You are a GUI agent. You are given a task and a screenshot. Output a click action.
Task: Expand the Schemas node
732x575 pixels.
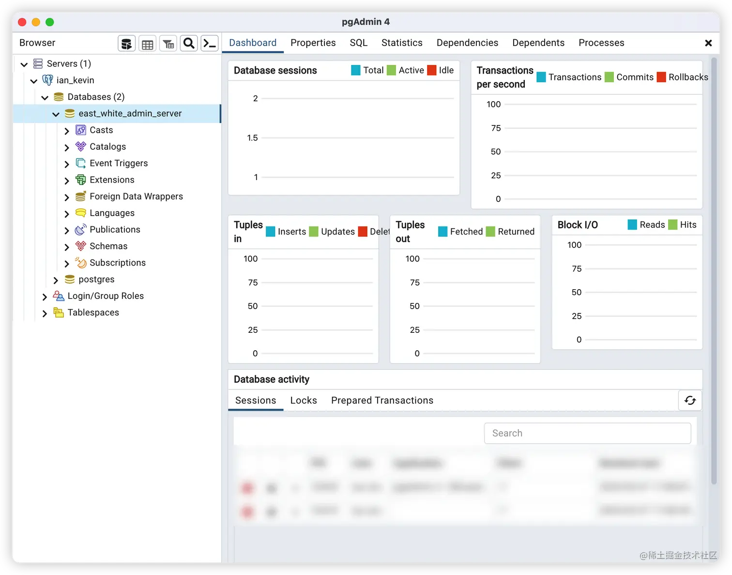click(x=67, y=247)
